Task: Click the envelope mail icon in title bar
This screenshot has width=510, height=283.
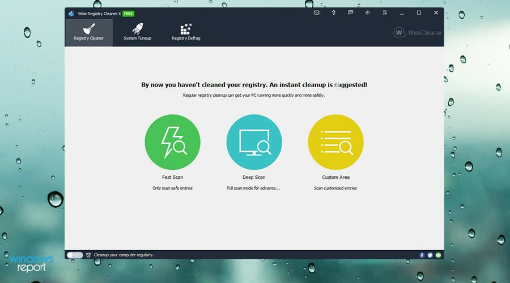Action: (316, 12)
